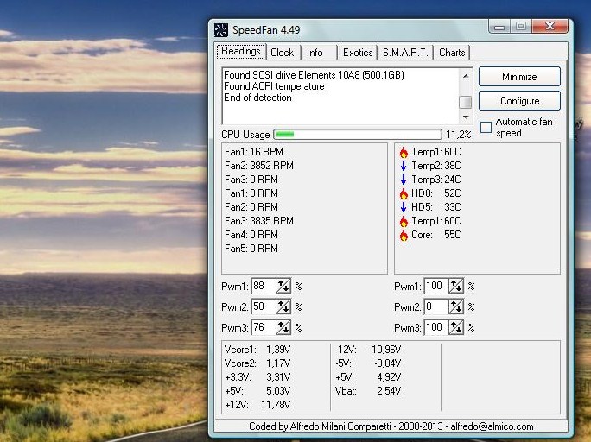Click the CPU Usage progress bar

pos(357,135)
